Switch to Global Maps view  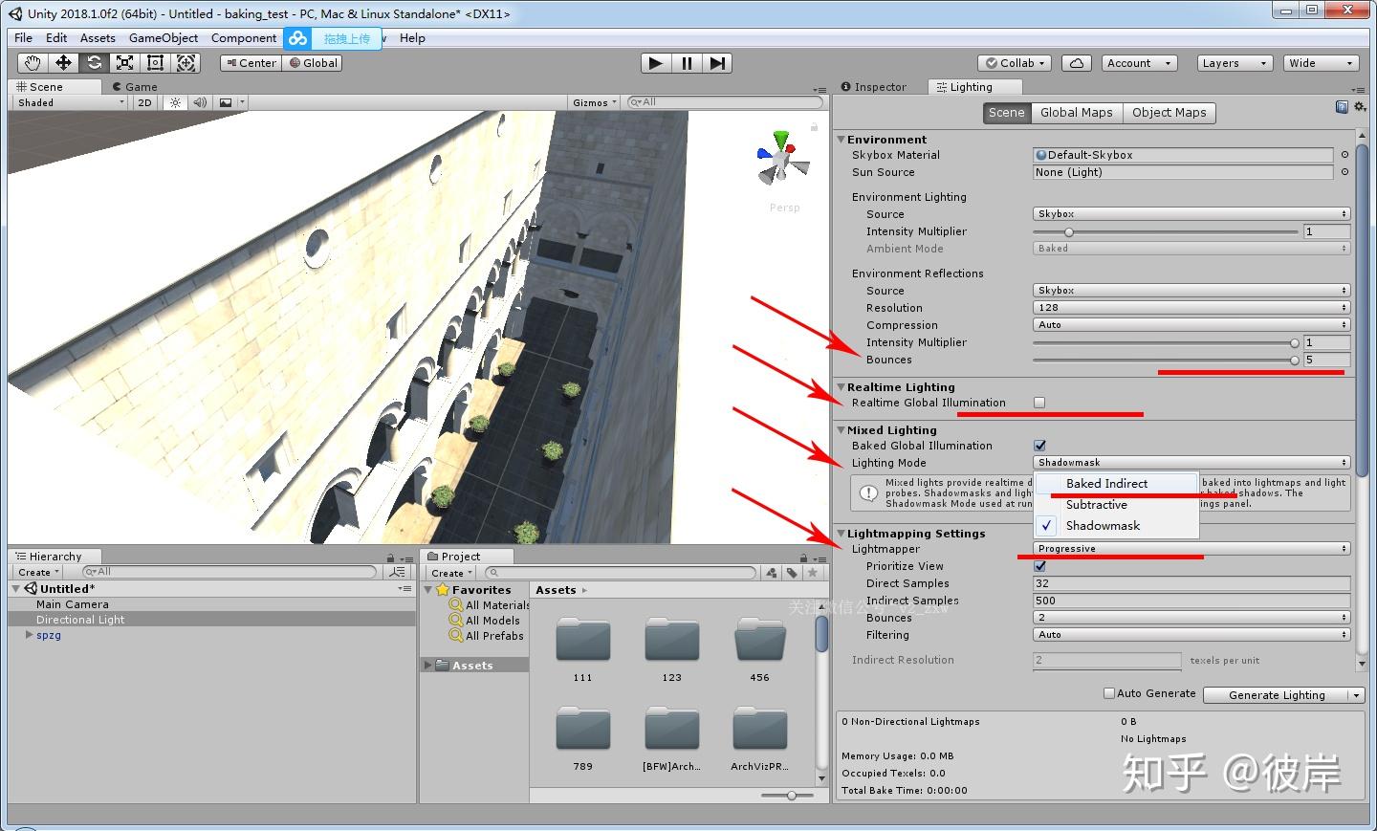tap(1077, 113)
